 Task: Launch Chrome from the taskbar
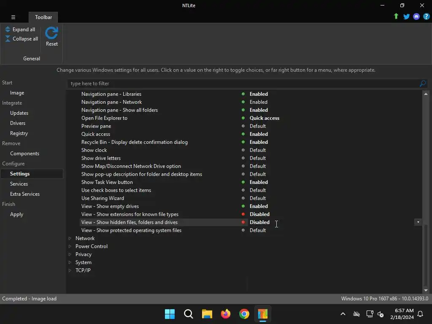pyautogui.click(x=244, y=314)
